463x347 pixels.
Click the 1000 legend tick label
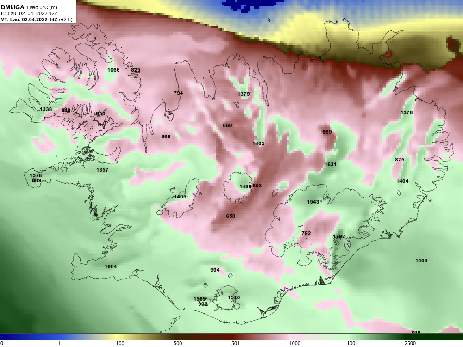[294, 343]
